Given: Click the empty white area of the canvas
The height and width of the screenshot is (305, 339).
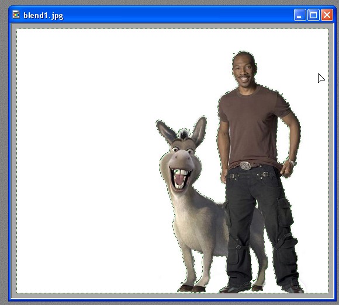Looking at the screenshot, I should click(x=87, y=151).
